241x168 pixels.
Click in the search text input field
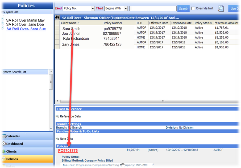(x=153, y=9)
